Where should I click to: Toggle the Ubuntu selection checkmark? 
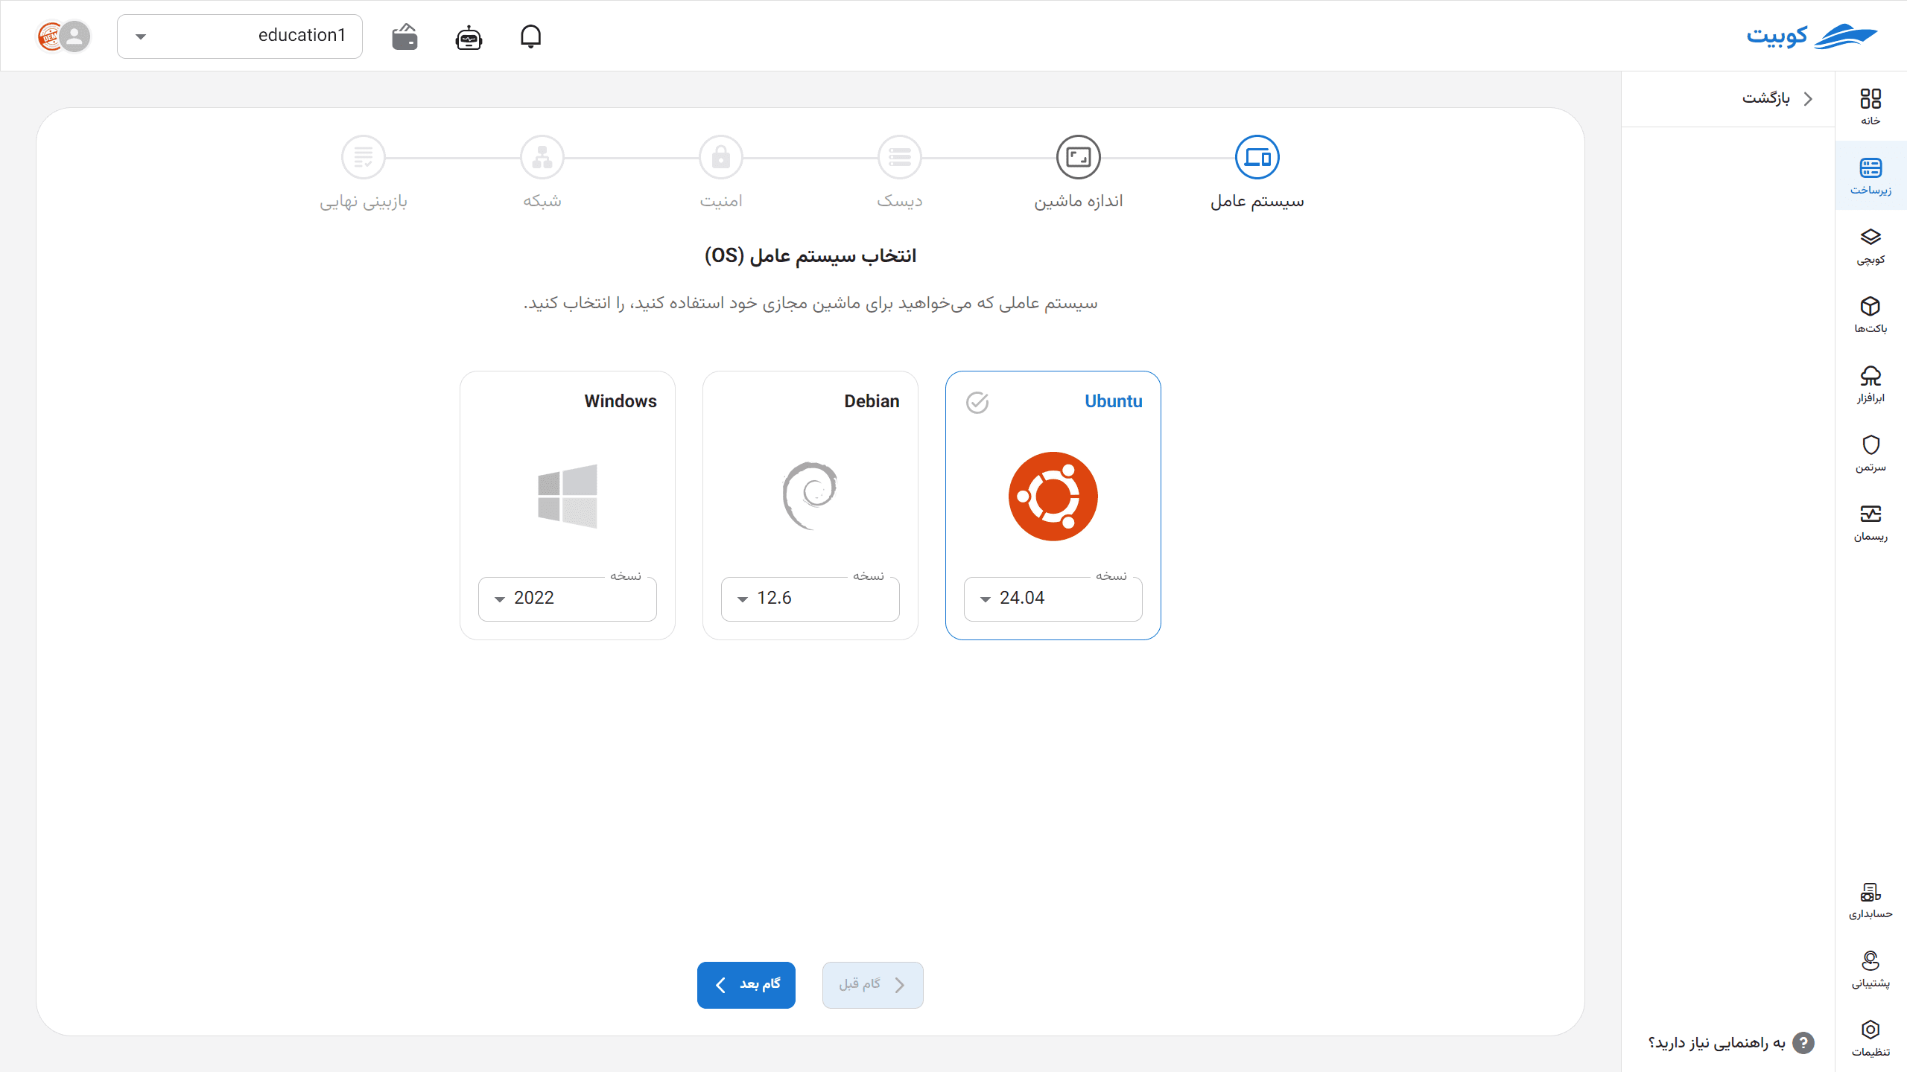click(977, 402)
